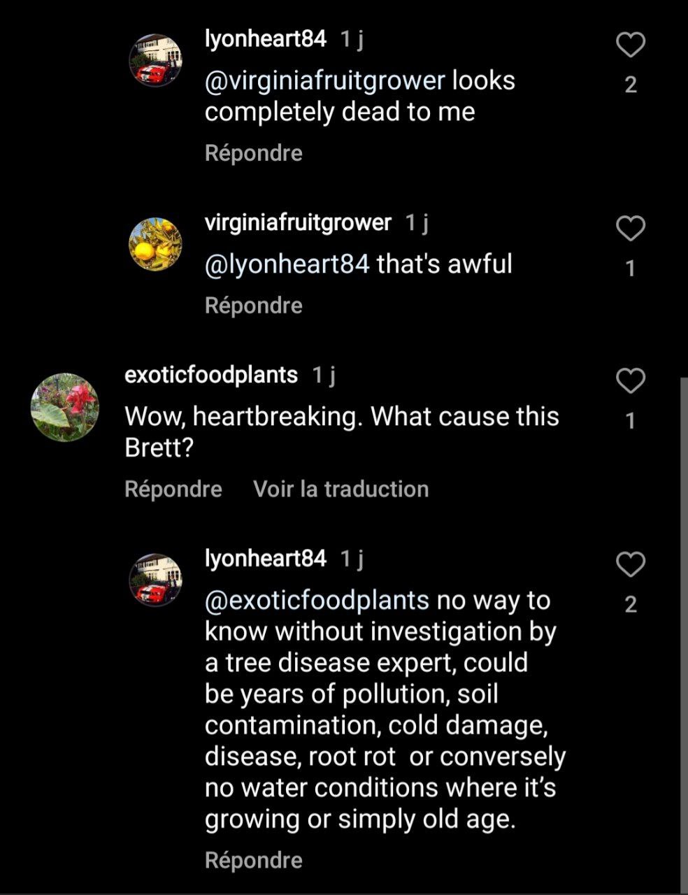Viewport: 688px width, 895px height.
Task: View the like count on exoticfoodplants' comment
Action: [630, 421]
